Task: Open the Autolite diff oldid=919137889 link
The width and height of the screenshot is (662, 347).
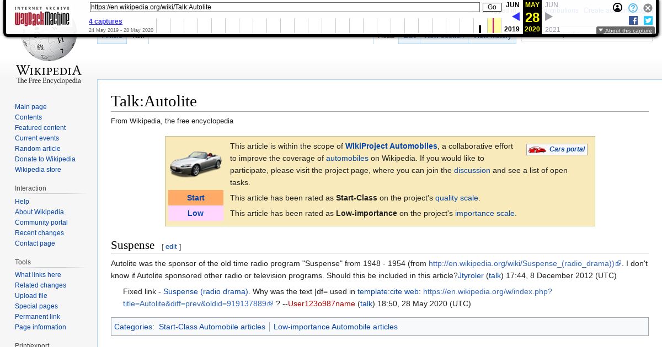Action: (x=337, y=297)
